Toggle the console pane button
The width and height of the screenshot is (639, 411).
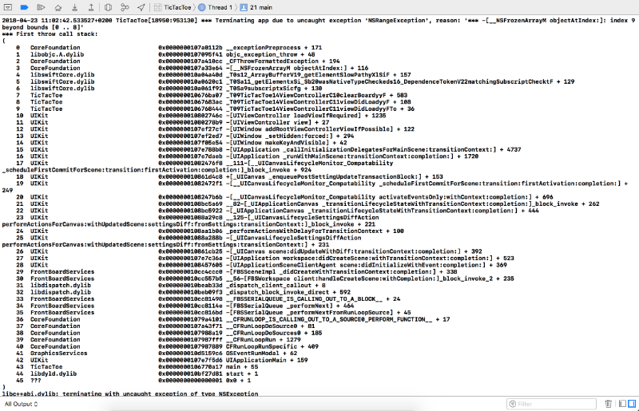click(x=632, y=404)
